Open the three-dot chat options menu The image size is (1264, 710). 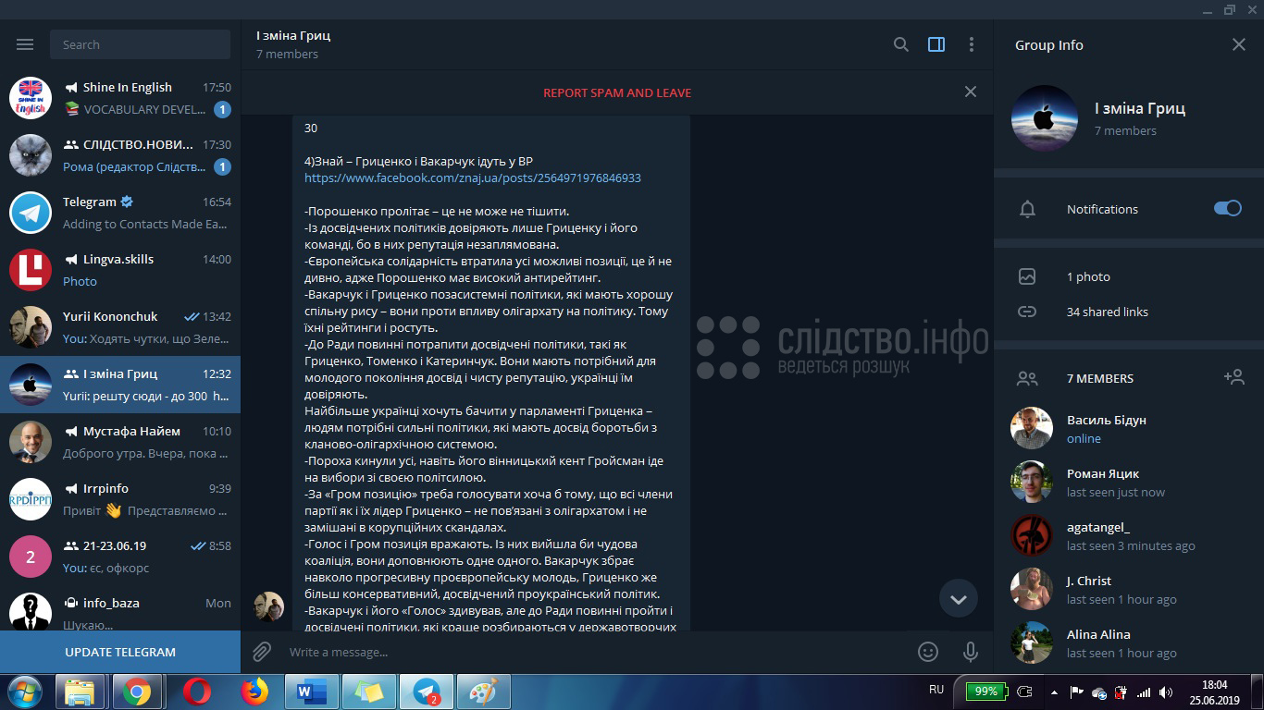[x=971, y=44]
